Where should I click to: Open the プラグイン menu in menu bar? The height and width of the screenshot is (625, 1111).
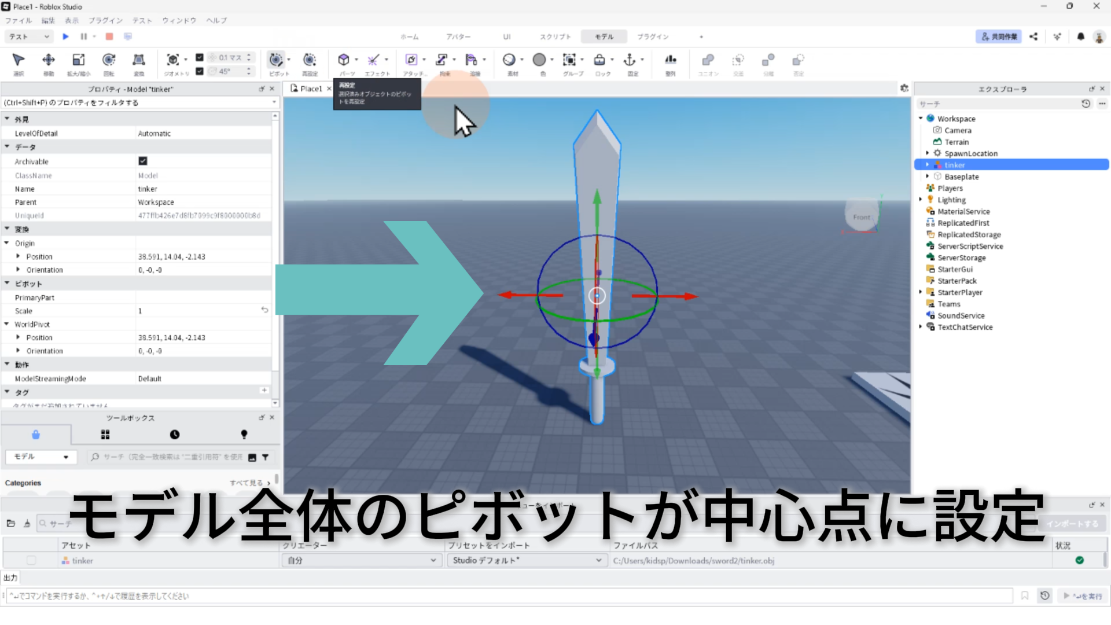click(x=105, y=20)
